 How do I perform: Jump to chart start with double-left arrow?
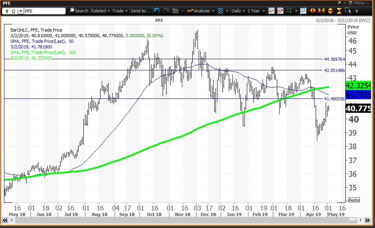(5, 220)
